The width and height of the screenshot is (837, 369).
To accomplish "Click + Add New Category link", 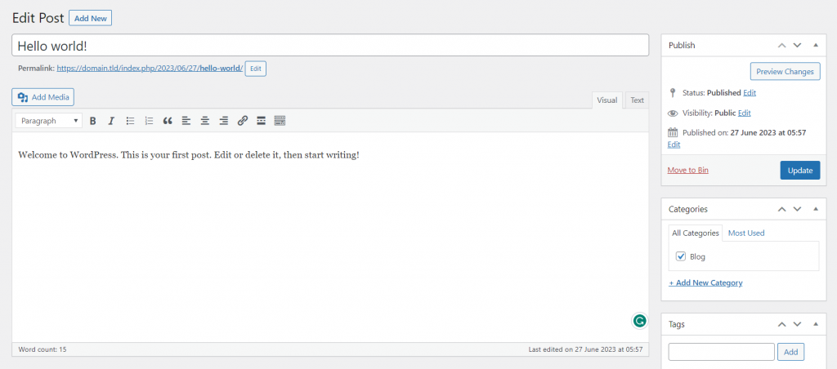I will (x=705, y=282).
